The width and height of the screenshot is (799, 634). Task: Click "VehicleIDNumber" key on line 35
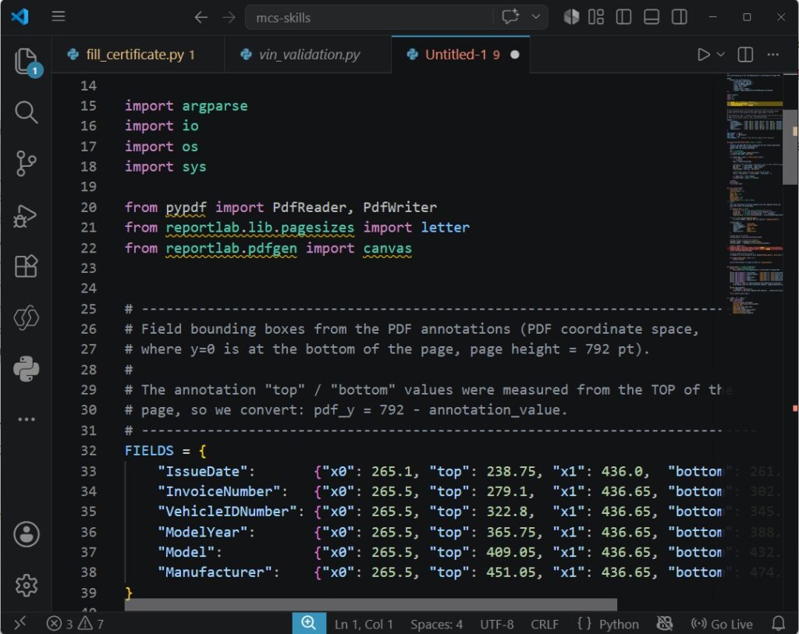pos(227,512)
